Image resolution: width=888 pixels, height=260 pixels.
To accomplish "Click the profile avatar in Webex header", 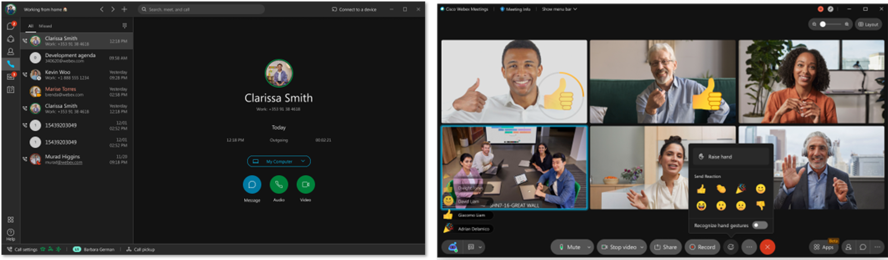I will coord(10,9).
